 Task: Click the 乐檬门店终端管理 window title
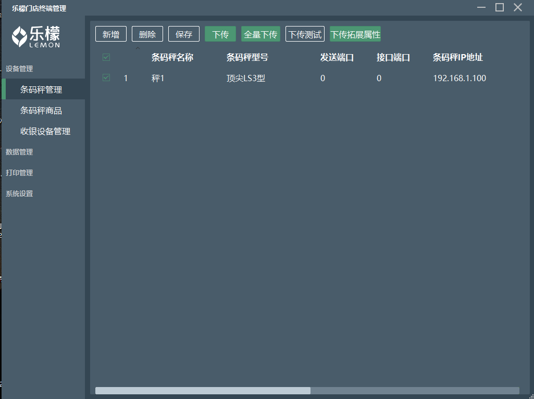(x=39, y=8)
